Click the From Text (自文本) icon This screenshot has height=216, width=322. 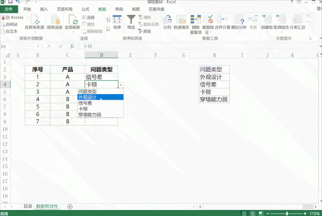[x=3, y=31]
